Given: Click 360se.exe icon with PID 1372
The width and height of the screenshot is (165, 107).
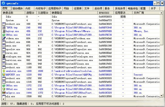Looking at the screenshot, I should click(x=4, y=86).
